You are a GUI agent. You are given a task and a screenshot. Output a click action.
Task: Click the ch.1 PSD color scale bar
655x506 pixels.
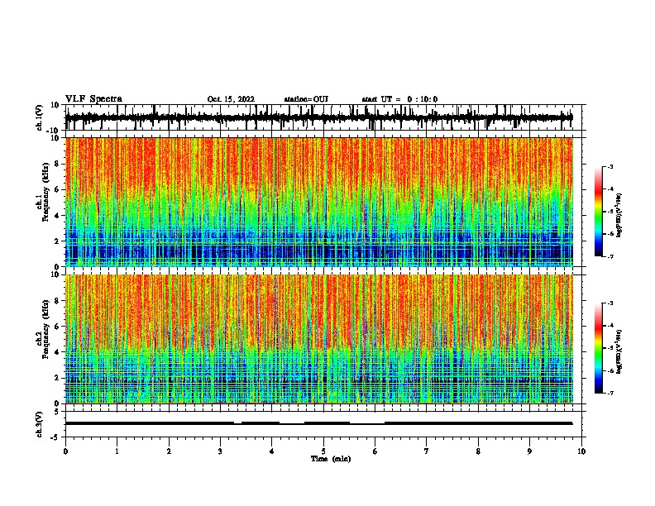click(599, 212)
